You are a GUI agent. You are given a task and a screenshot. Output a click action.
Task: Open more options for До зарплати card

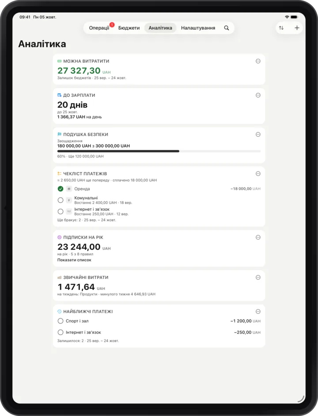tap(258, 95)
